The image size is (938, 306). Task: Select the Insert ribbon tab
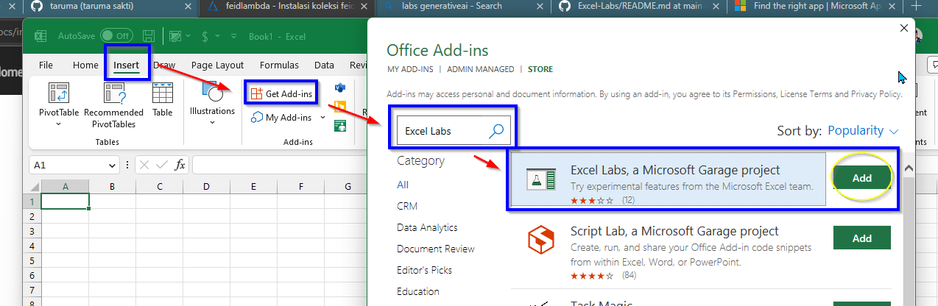[126, 65]
